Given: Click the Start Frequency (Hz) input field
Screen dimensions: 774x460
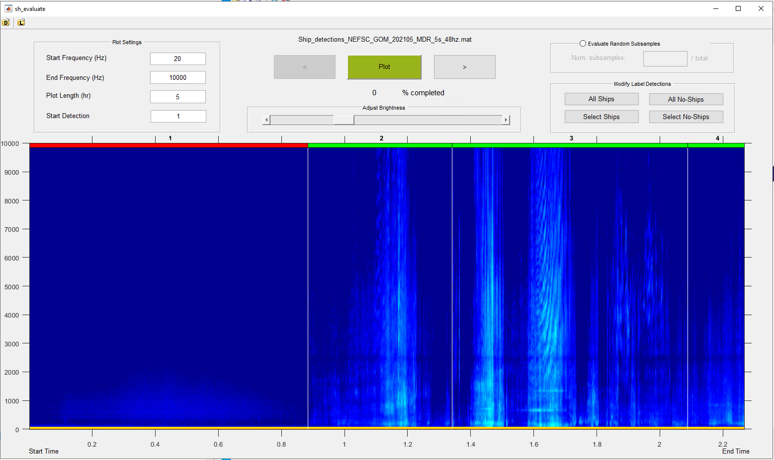Looking at the screenshot, I should 177,59.
